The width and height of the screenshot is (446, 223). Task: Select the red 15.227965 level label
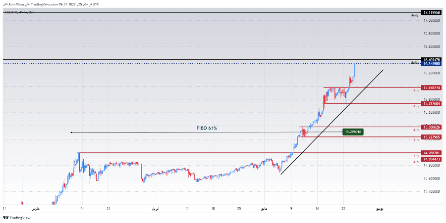click(432, 137)
